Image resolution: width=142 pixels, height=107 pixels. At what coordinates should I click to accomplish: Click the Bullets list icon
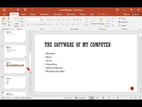[x=63, y=20]
